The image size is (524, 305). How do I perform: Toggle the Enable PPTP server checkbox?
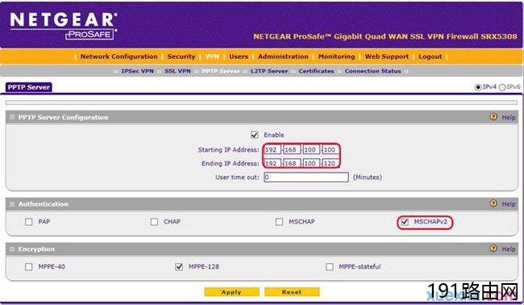click(x=254, y=135)
